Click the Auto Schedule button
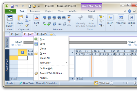137x92 pixels. click(91, 21)
